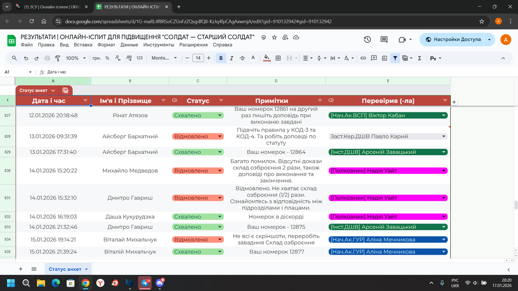Open the Данные menu

point(129,45)
